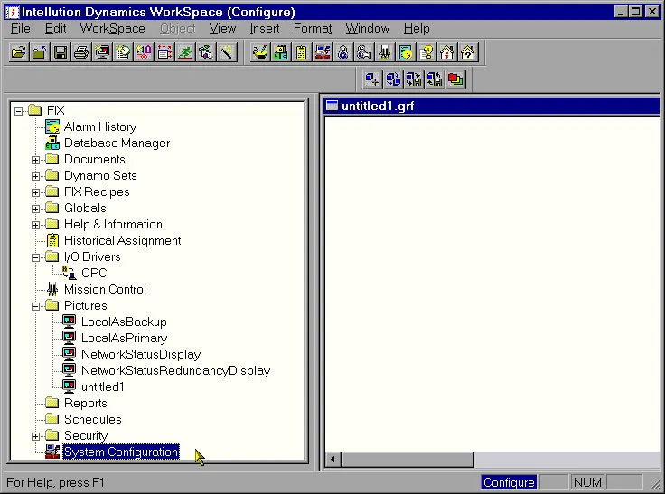This screenshot has height=494, width=665.
Task: Select the Schedules folder
Action: pyautogui.click(x=93, y=419)
